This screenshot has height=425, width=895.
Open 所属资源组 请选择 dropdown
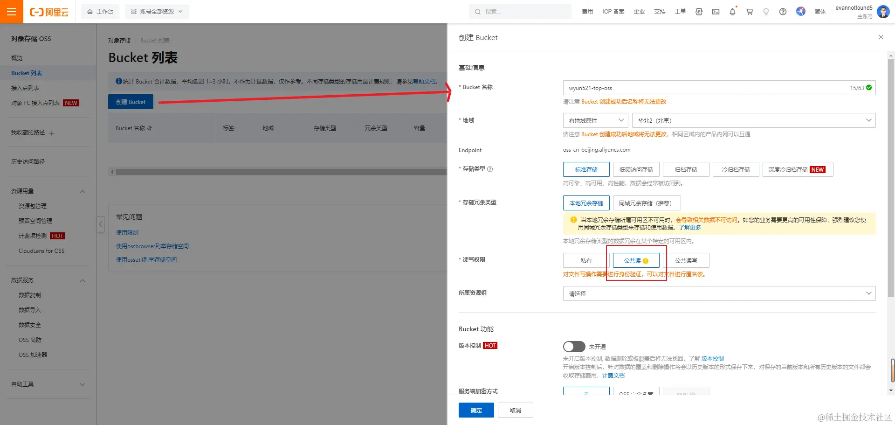point(719,293)
